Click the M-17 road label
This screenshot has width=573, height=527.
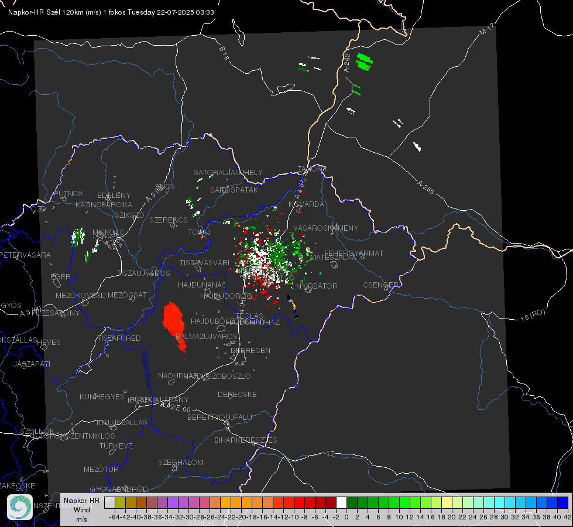pyautogui.click(x=486, y=29)
